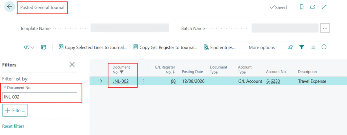
Task: Click Account No. column header
Action: [x=276, y=72]
